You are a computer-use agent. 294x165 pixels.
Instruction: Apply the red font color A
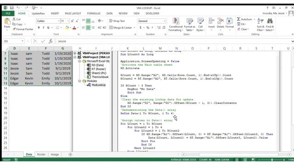[74, 27]
